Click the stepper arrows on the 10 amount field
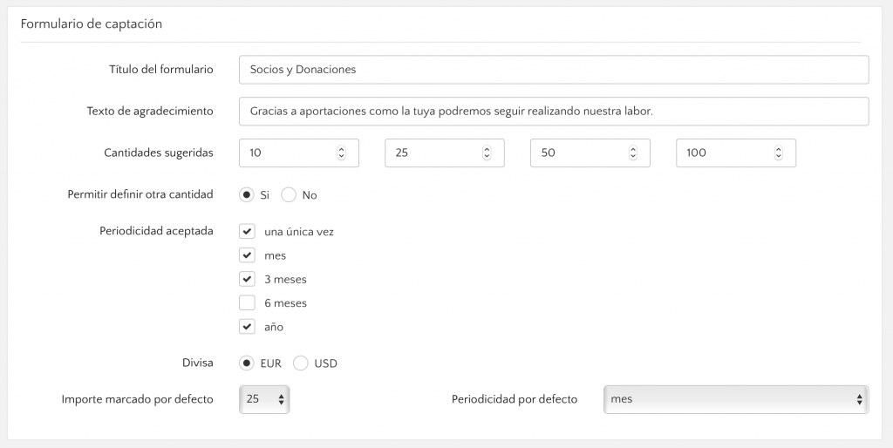 [x=341, y=153]
